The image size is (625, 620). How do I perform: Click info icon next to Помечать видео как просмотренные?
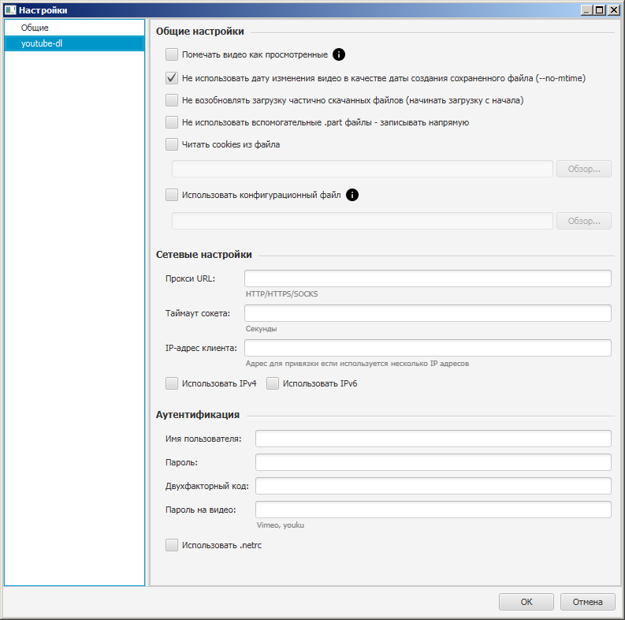click(339, 54)
